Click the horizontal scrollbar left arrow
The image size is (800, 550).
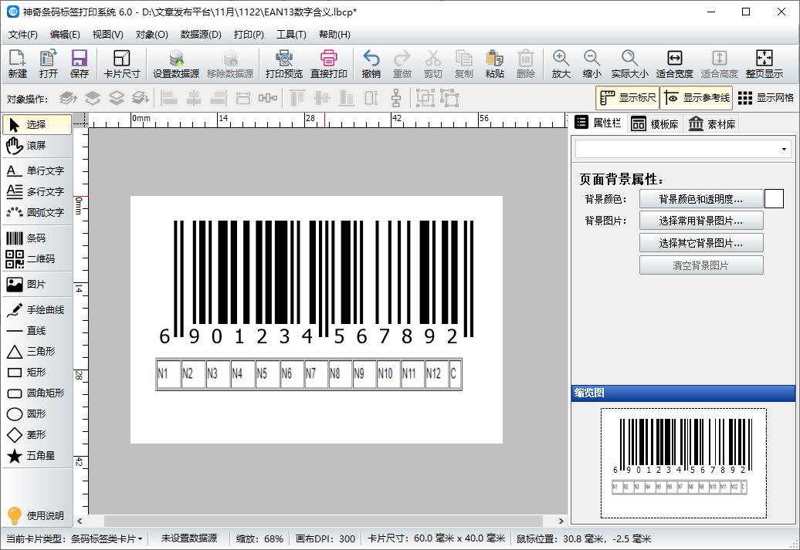coord(80,521)
